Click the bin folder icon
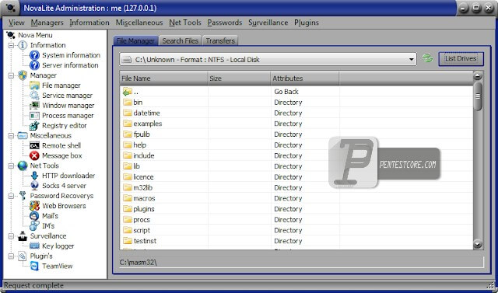This screenshot has height=293, width=498. pos(128,103)
